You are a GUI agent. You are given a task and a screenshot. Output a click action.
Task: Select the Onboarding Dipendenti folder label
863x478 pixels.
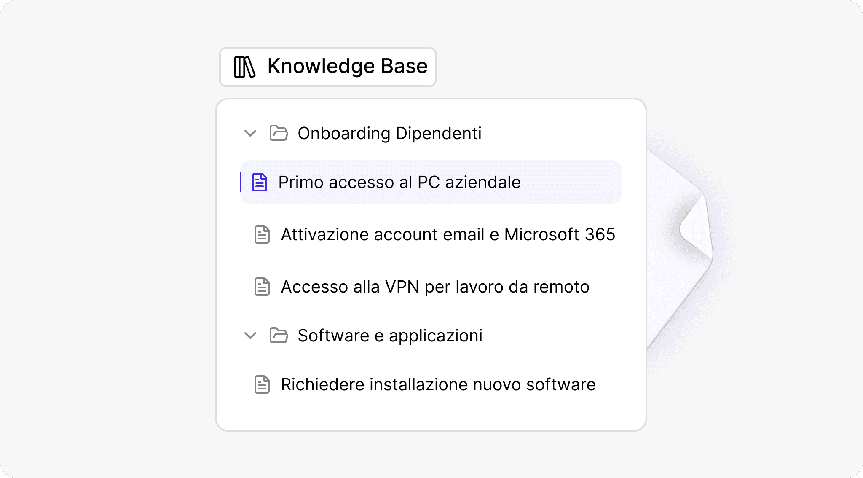click(x=389, y=133)
